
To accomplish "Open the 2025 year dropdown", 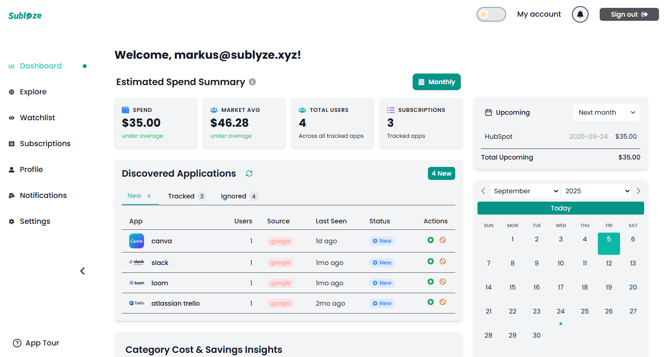I will 596,191.
